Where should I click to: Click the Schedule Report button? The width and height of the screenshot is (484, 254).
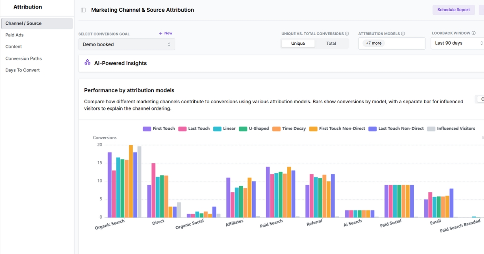coord(453,9)
